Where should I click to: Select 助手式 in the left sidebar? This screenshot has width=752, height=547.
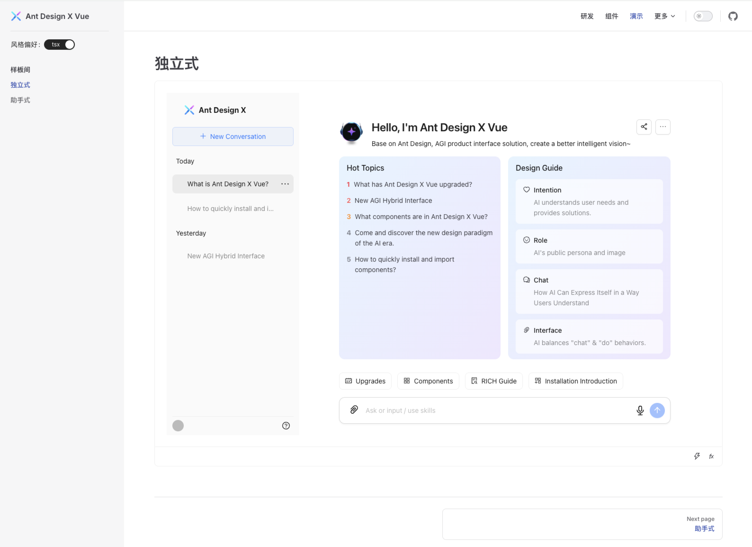click(20, 100)
